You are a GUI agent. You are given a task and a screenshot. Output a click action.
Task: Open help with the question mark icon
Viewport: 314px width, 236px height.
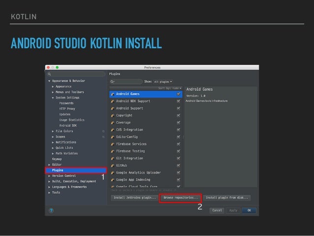[51, 210]
